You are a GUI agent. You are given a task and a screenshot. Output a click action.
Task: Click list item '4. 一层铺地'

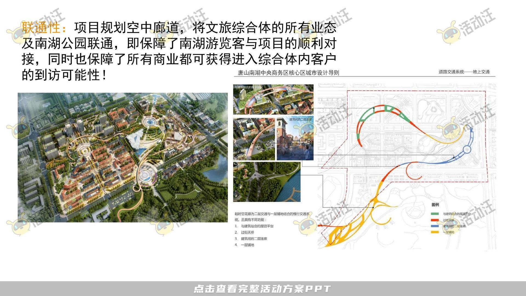[x=244, y=245]
